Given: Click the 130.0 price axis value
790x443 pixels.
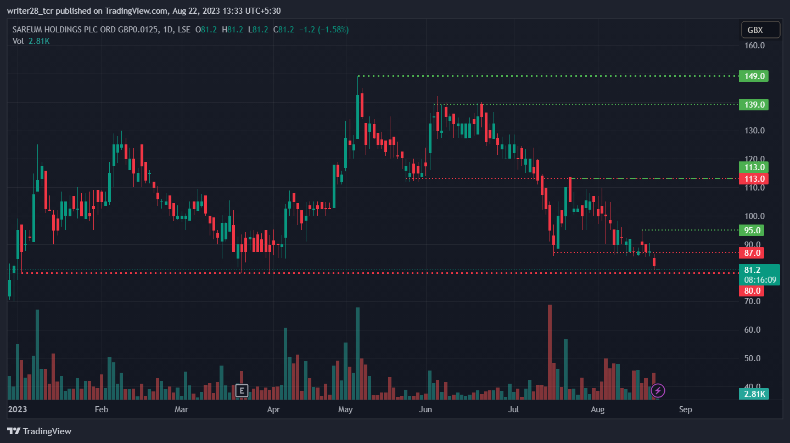Looking at the screenshot, I should point(754,131).
